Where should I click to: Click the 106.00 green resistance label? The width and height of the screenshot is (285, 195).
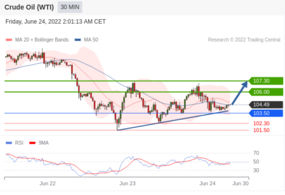(266, 92)
